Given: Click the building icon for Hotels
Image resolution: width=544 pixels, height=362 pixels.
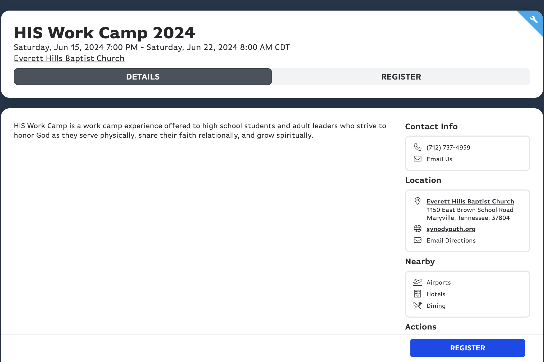Looking at the screenshot, I should (x=418, y=294).
